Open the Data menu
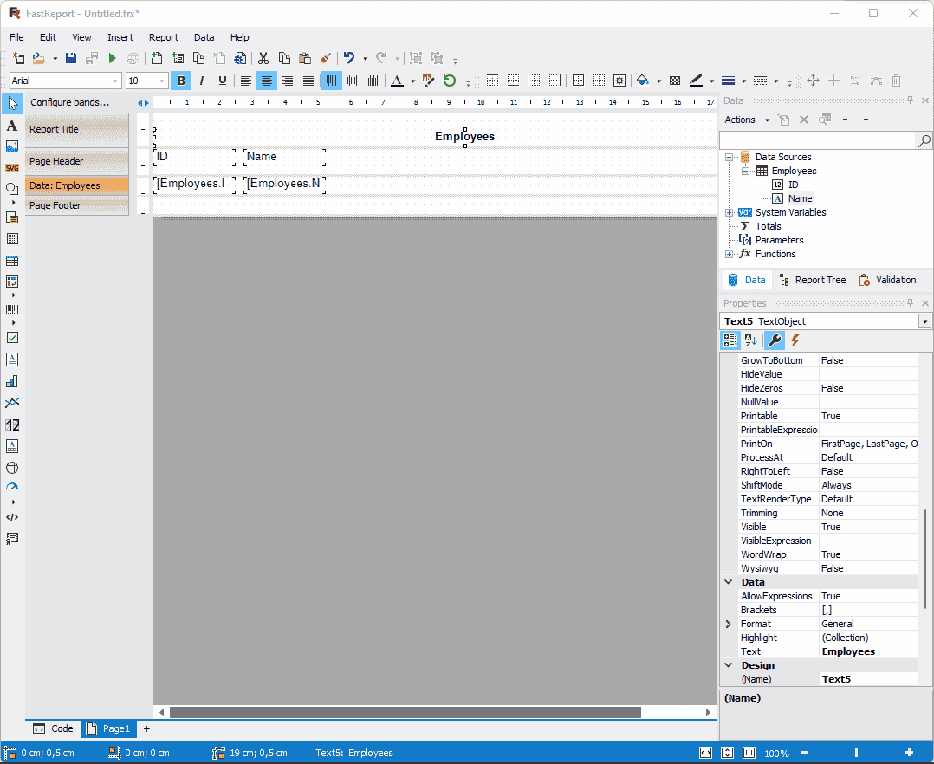 (204, 37)
